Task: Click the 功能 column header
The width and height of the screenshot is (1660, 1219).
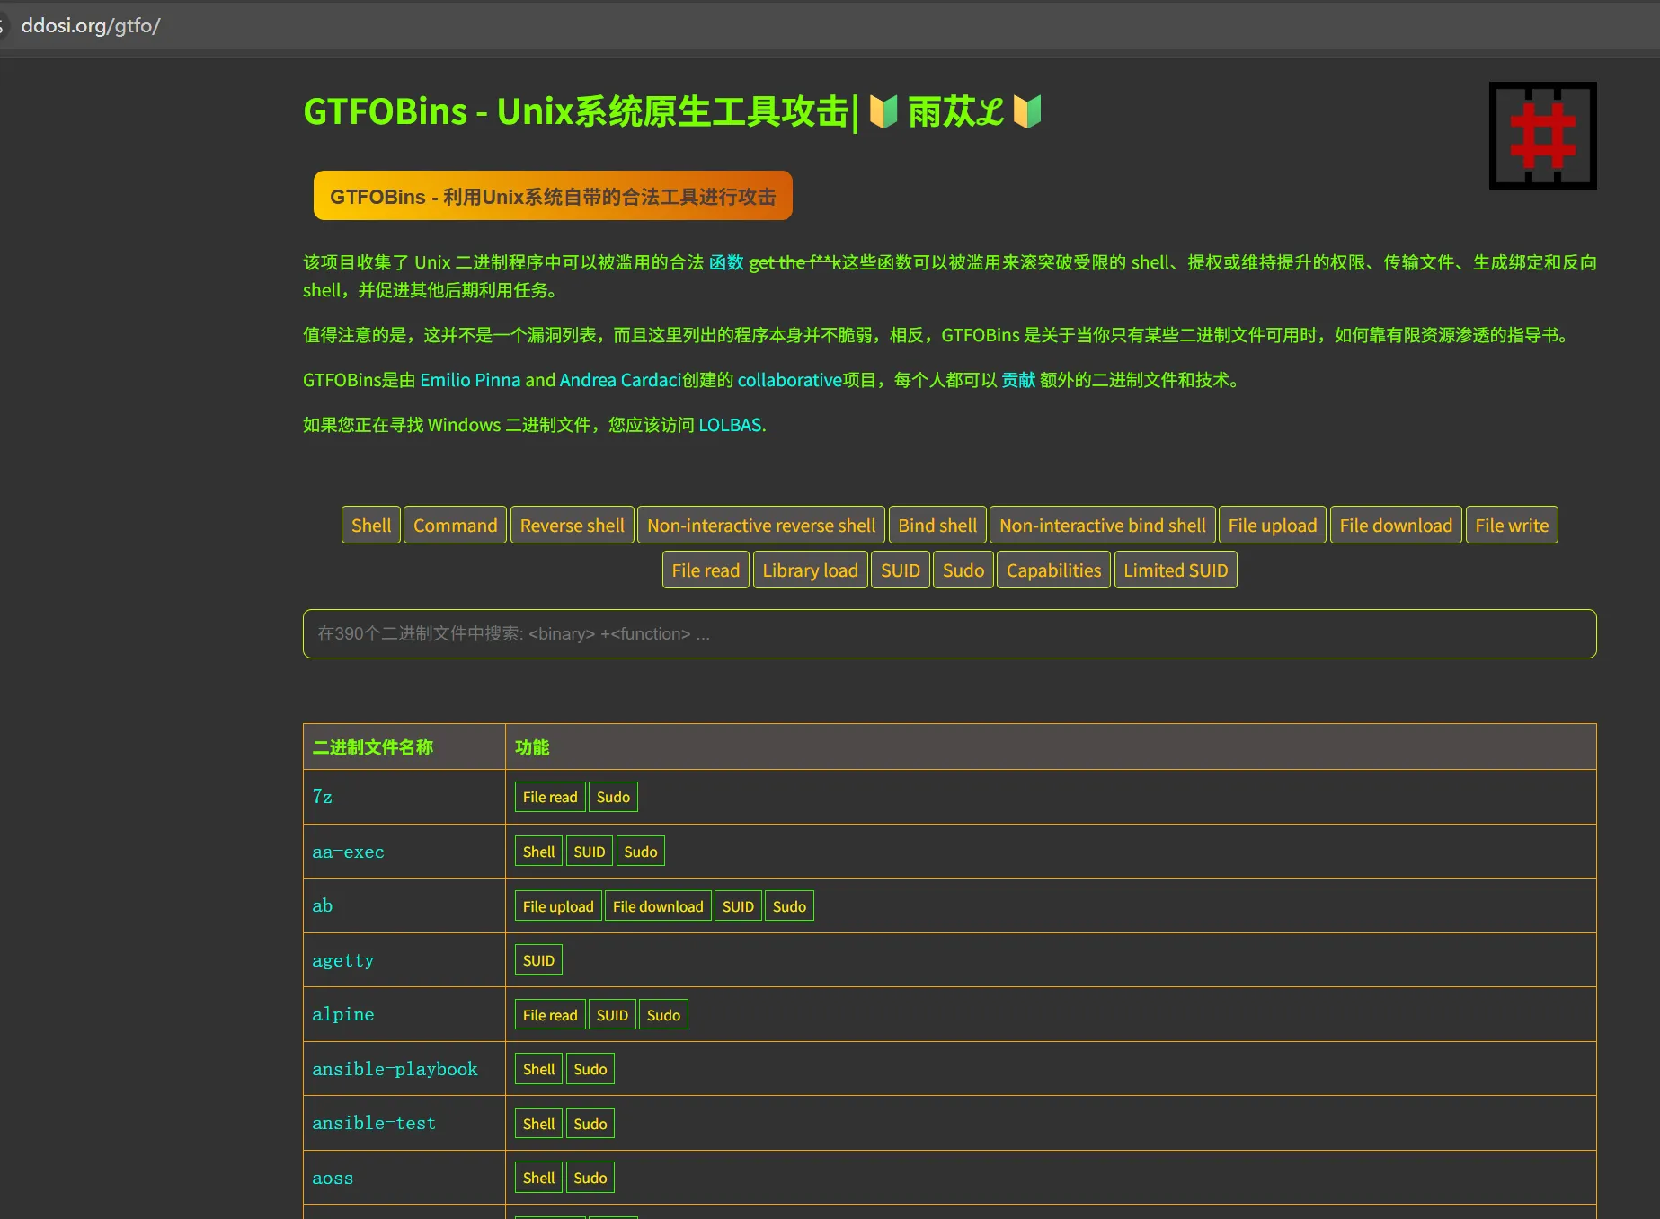Action: point(532,747)
